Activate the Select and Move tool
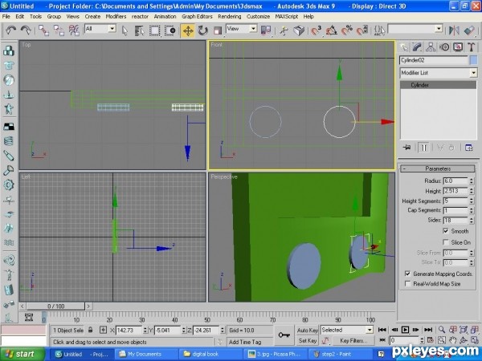The width and height of the screenshot is (482, 361). click(x=187, y=30)
